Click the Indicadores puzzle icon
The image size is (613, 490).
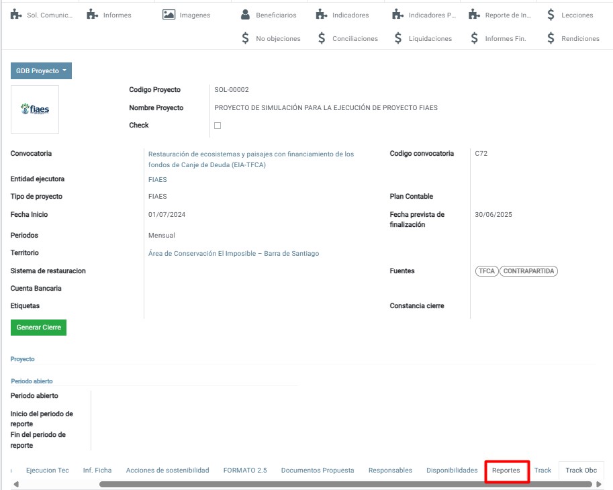[322, 15]
